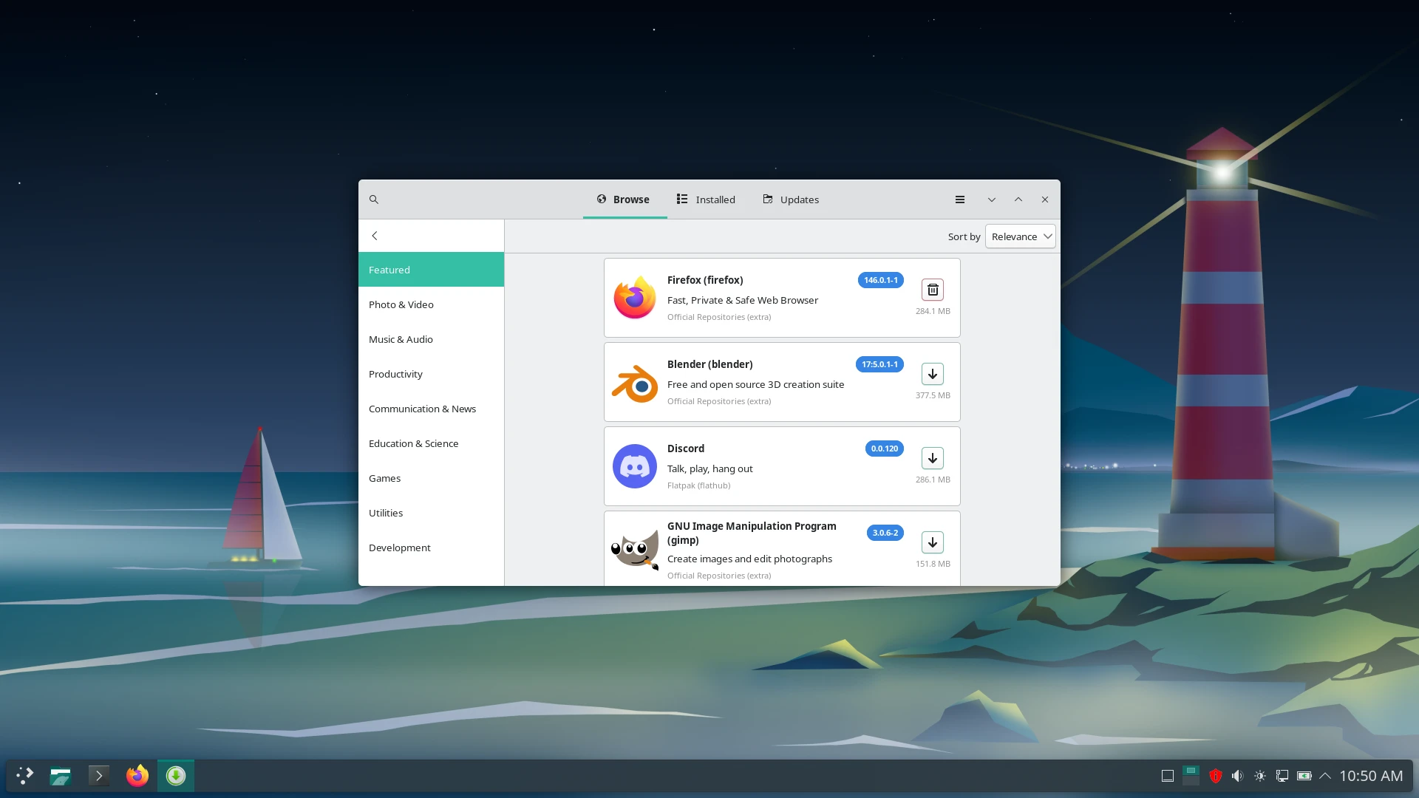Go back using the back arrow button

pos(375,235)
